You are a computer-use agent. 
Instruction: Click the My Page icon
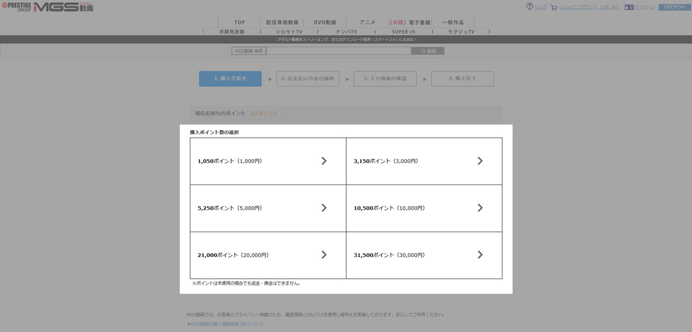tap(629, 7)
